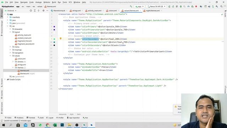The height and width of the screenshot is (128, 227).
Task: Open the Logcat tool window
Action: pos(50,118)
